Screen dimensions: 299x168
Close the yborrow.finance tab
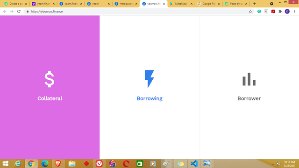(x=164, y=4)
